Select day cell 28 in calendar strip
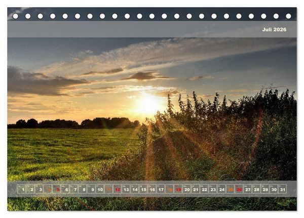 [x=257, y=189]
